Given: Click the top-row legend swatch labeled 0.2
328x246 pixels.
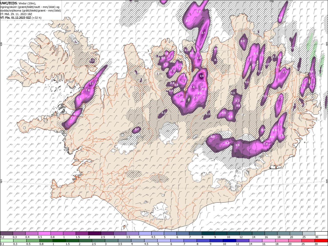Looking at the screenshot, I should tap(6, 233).
